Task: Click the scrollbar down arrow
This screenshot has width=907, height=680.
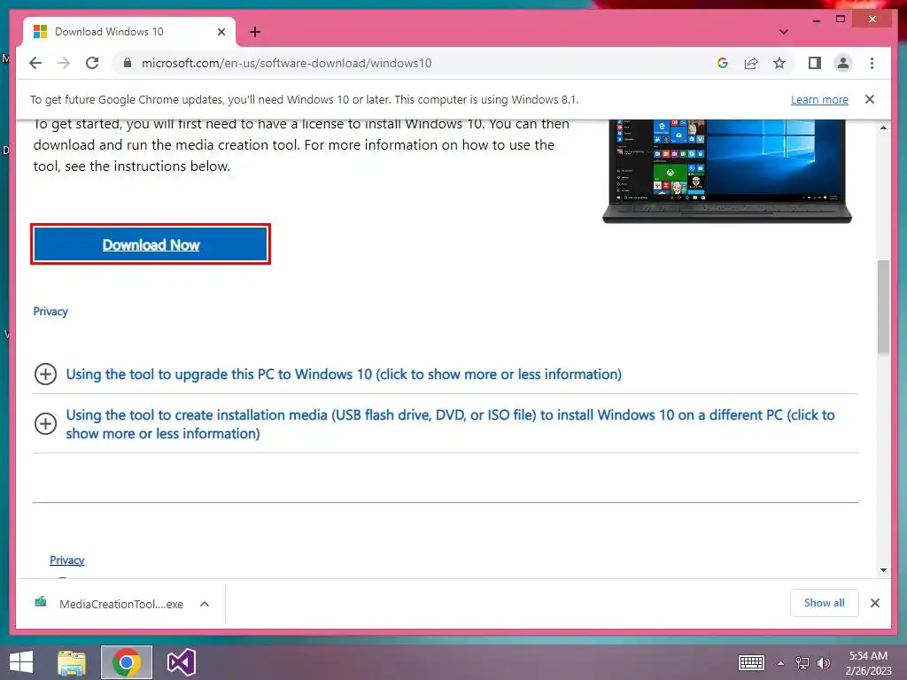Action: pos(883,570)
